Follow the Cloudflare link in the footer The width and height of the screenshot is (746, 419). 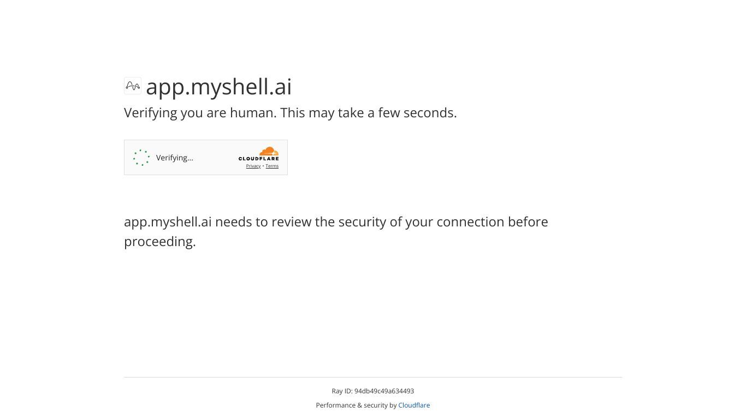click(x=414, y=405)
